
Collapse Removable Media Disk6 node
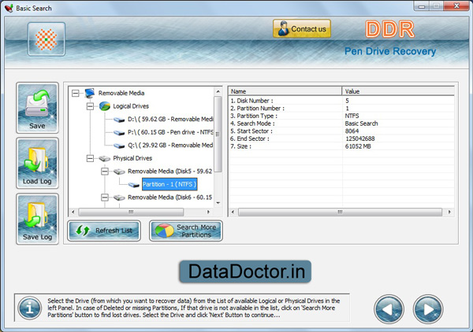(x=105, y=197)
